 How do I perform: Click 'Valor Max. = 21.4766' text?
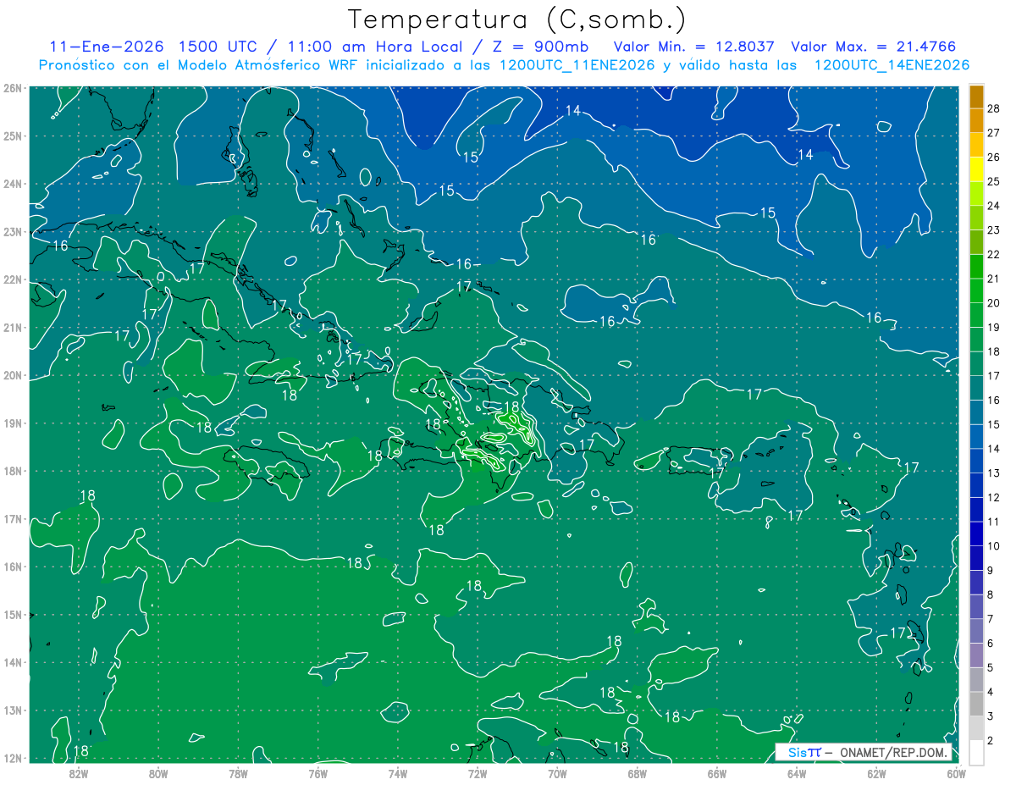(x=873, y=47)
